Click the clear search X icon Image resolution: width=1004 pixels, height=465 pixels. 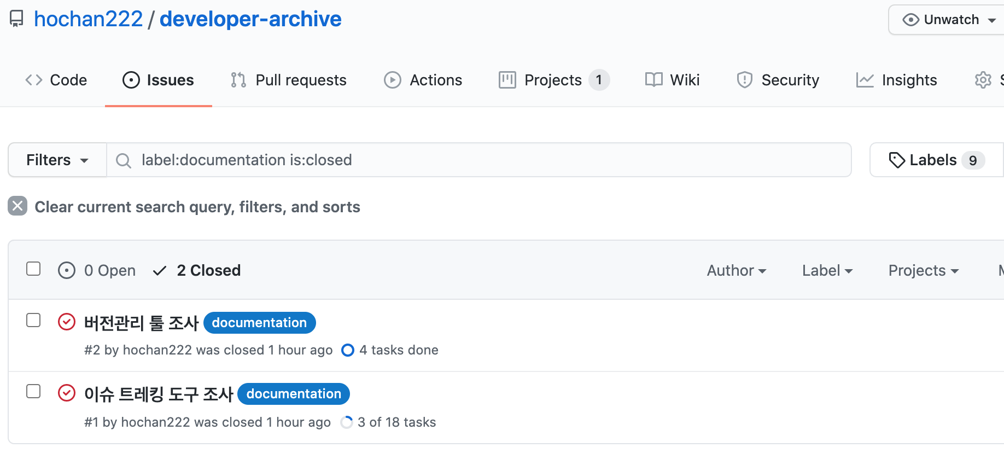coord(17,206)
